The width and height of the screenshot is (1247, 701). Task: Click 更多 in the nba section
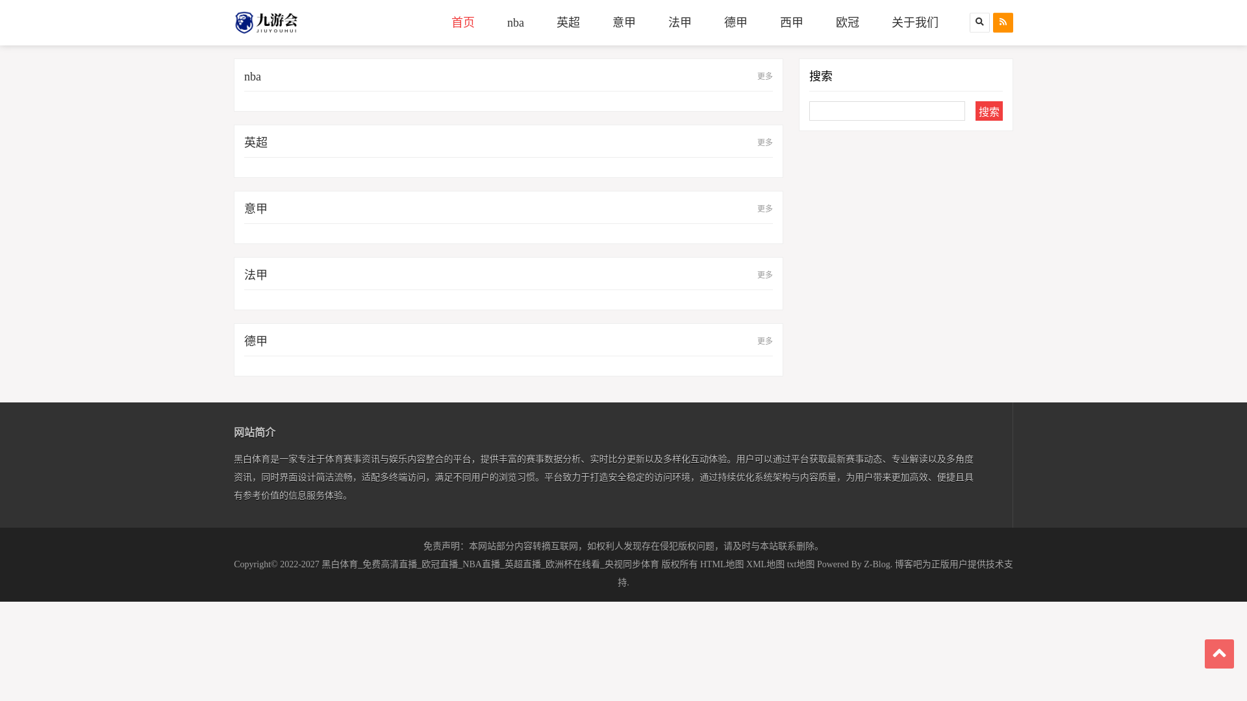(765, 77)
